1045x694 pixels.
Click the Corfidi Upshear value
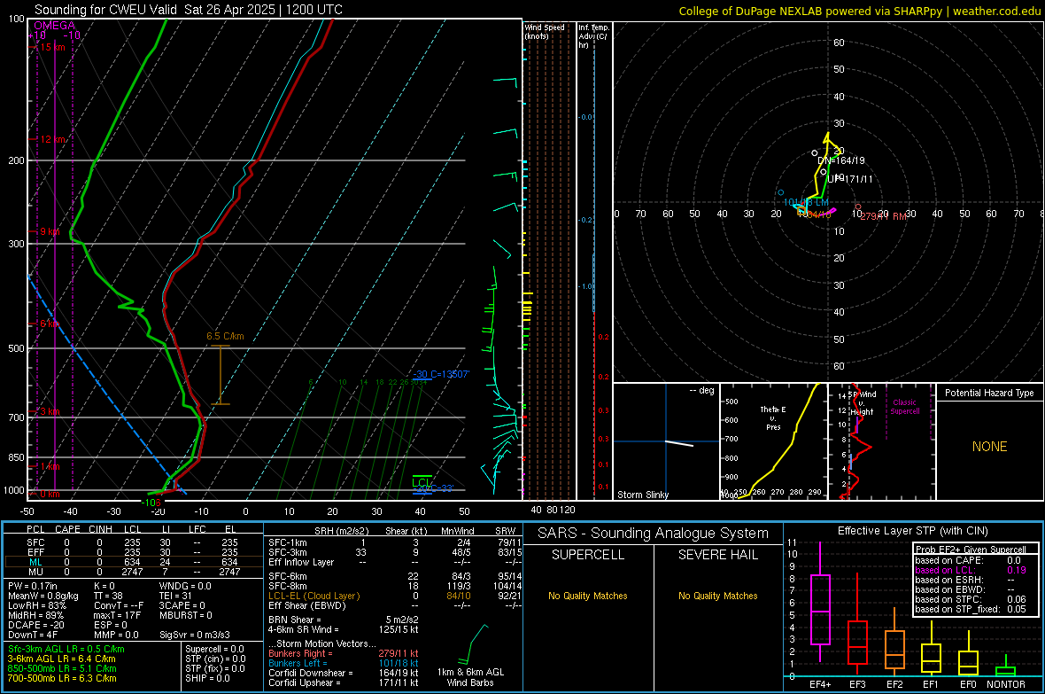pyautogui.click(x=344, y=682)
